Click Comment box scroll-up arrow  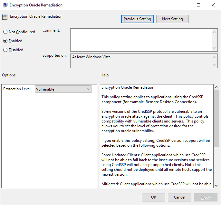pos(215,31)
